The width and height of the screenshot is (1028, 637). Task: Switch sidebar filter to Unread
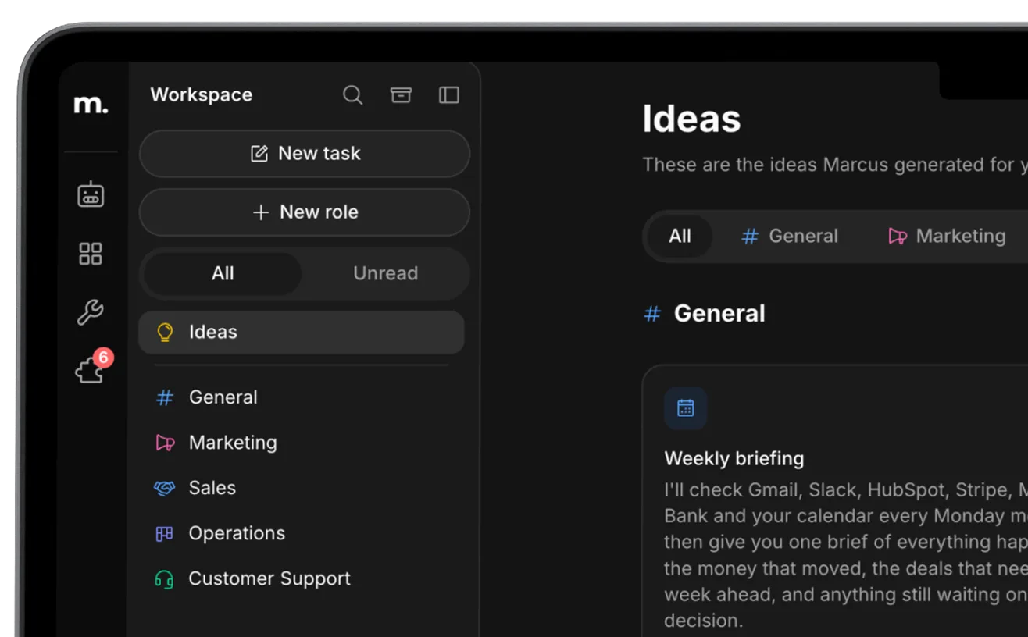pos(385,273)
